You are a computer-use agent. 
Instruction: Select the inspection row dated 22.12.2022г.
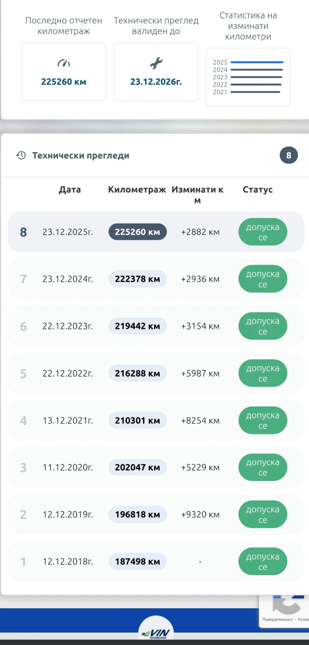[x=68, y=374]
